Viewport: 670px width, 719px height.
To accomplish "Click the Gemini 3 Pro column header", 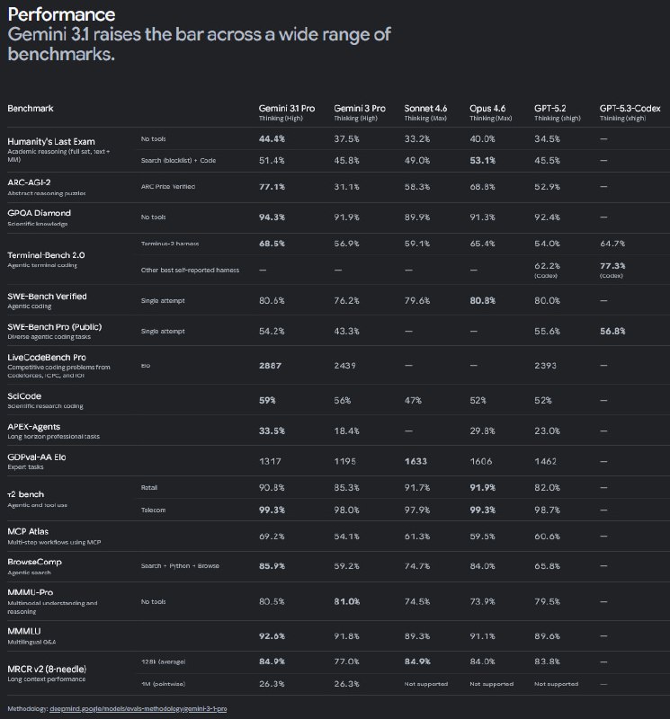I will point(358,109).
